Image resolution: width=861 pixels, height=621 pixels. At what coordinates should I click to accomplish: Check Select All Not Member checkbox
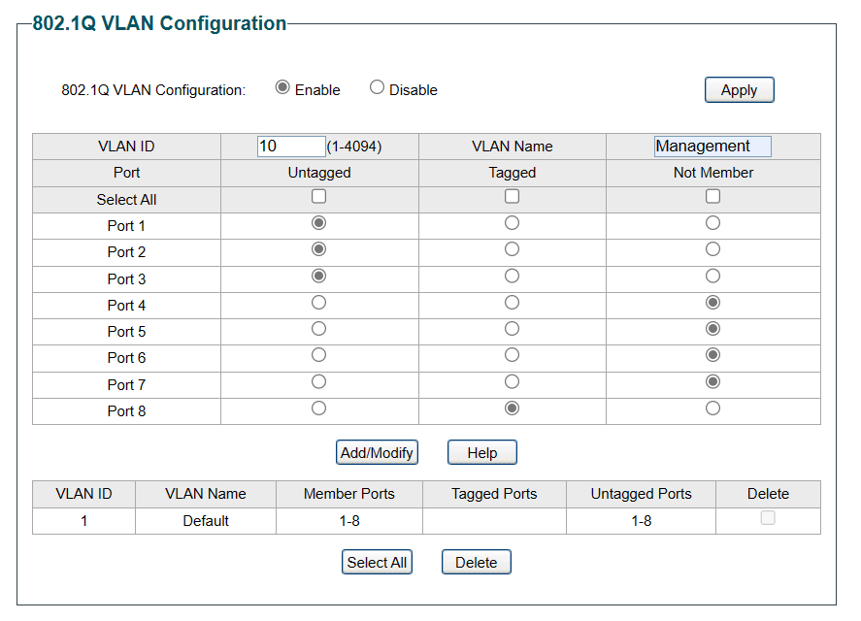click(x=713, y=197)
